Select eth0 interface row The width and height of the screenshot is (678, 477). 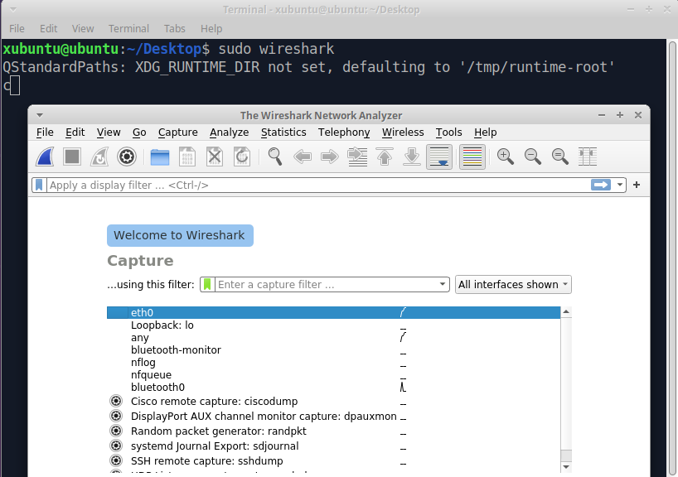pos(333,312)
